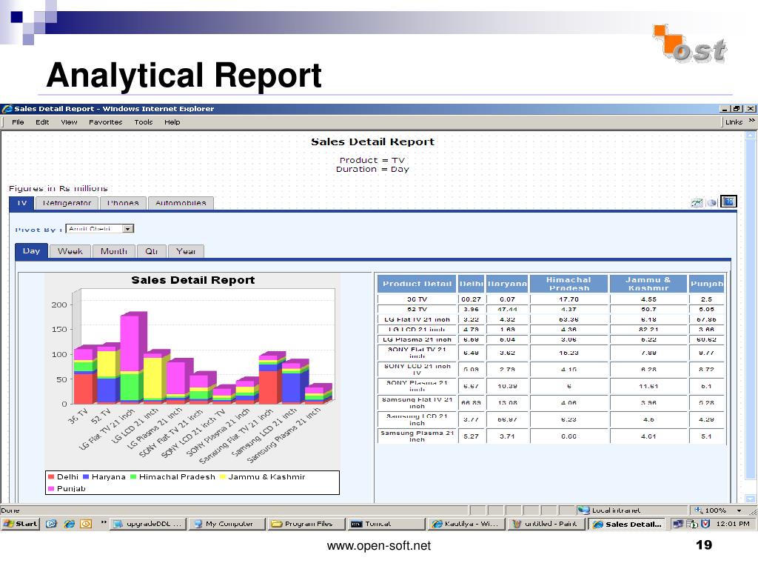
Task: Select the pie chart view icon
Action: coord(712,203)
